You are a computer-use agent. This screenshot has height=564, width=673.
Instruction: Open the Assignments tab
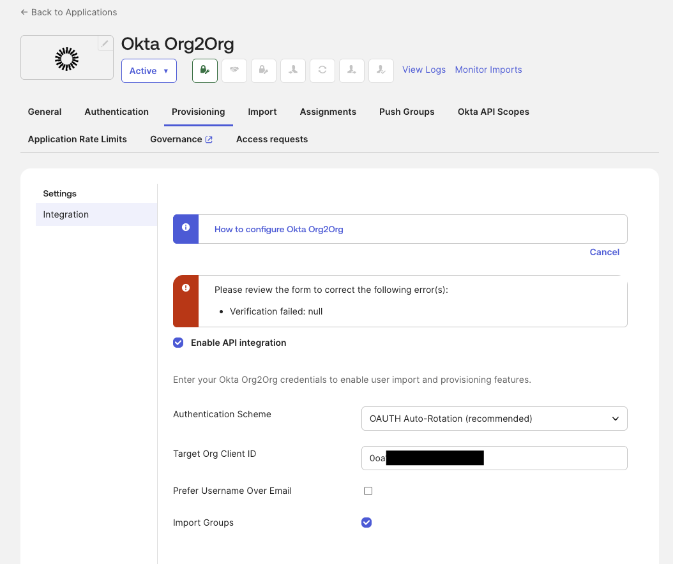click(x=328, y=112)
